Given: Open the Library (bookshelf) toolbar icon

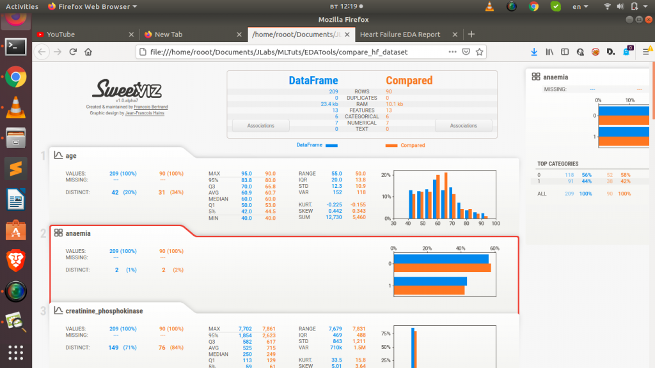Looking at the screenshot, I should (549, 52).
